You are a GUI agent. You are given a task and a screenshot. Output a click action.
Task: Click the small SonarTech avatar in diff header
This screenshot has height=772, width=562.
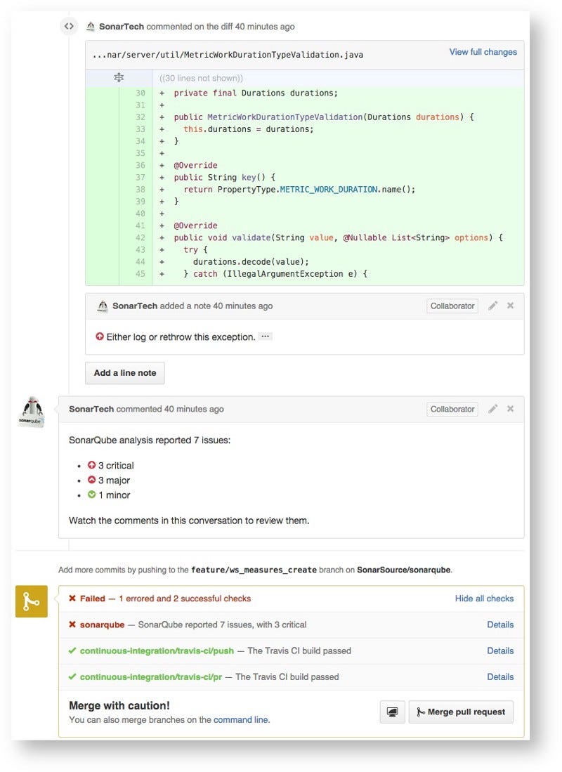91,27
